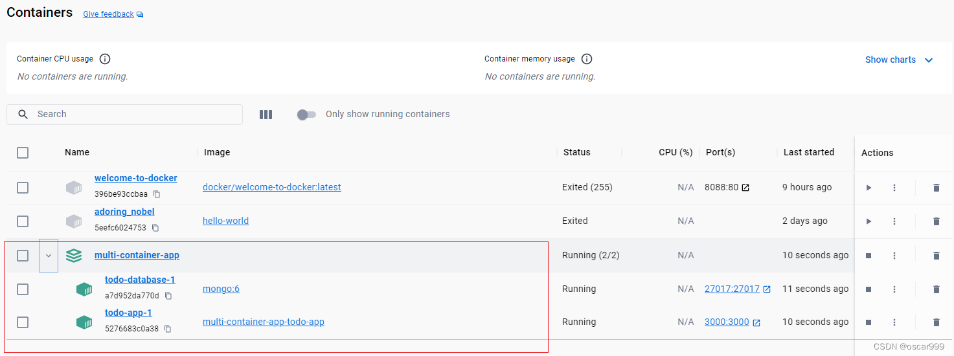Image resolution: width=954 pixels, height=356 pixels.
Task: Open port 8088:80 in browser
Action: tap(721, 188)
